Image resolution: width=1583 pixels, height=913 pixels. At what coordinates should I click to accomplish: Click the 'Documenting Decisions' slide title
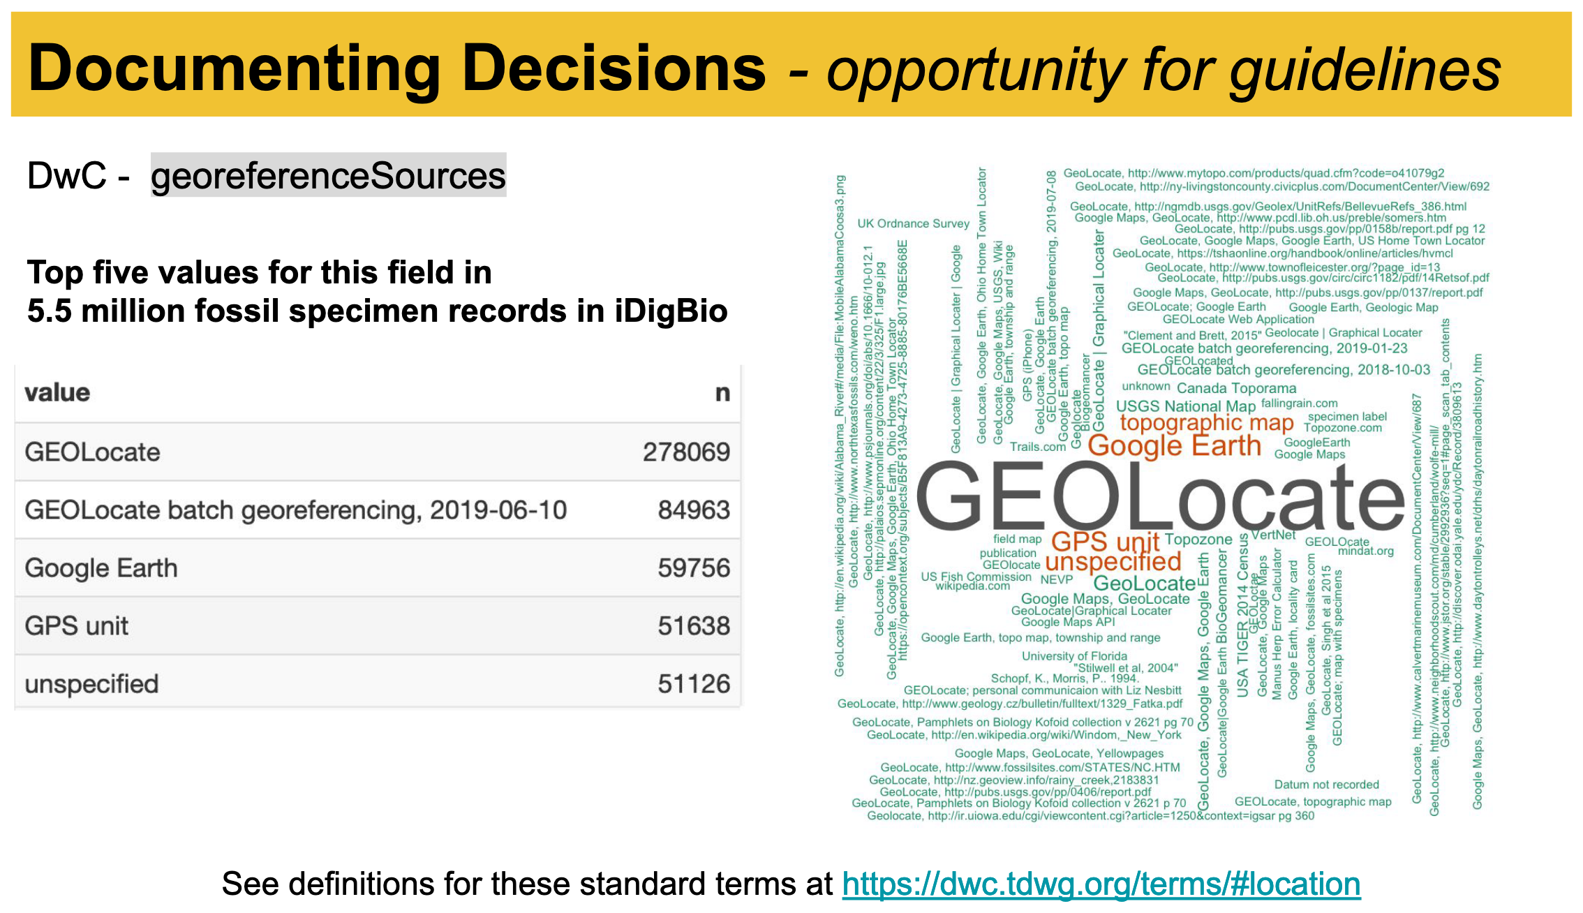coord(397,68)
